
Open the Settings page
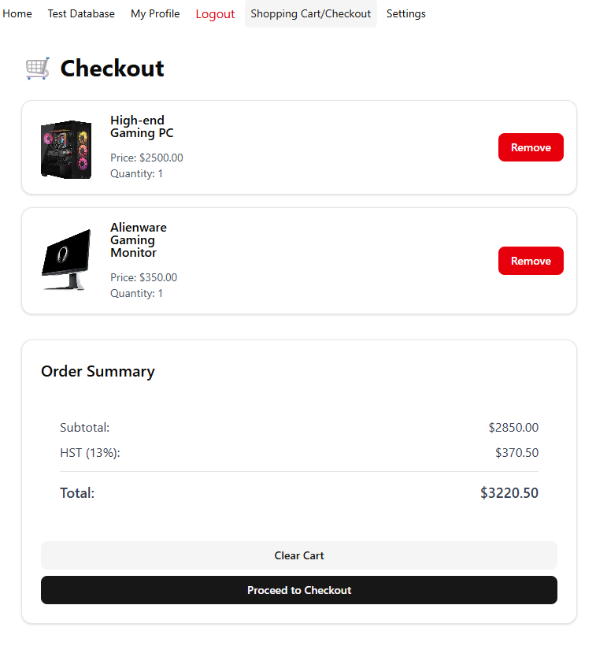click(x=406, y=14)
